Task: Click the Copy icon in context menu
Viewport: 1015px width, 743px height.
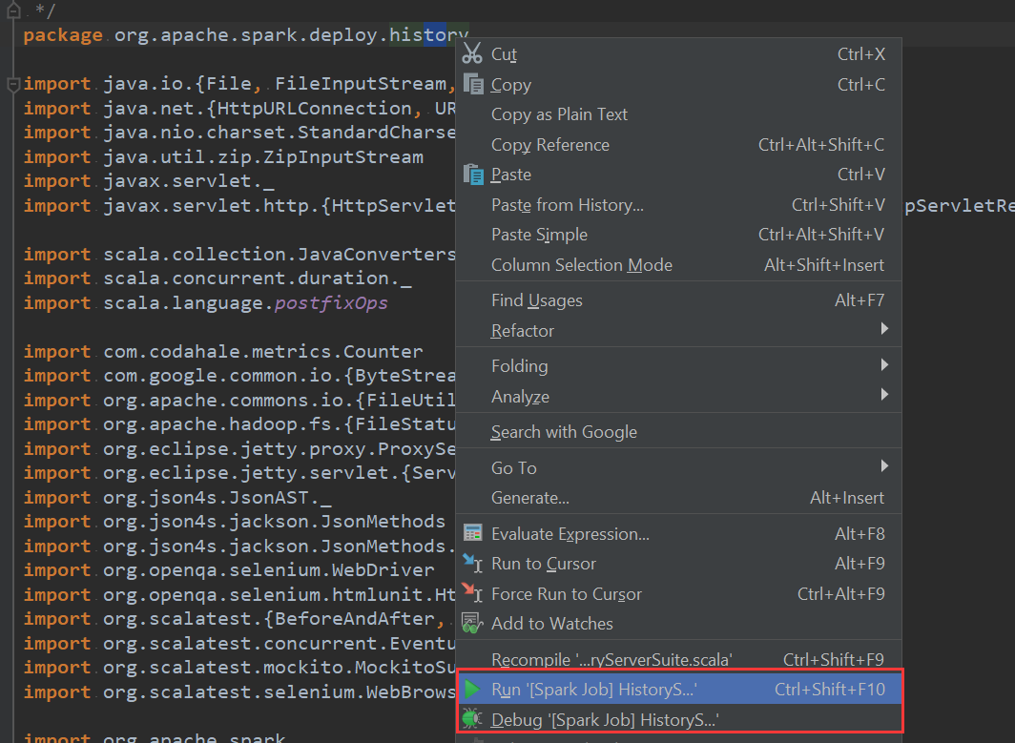Action: tap(472, 84)
